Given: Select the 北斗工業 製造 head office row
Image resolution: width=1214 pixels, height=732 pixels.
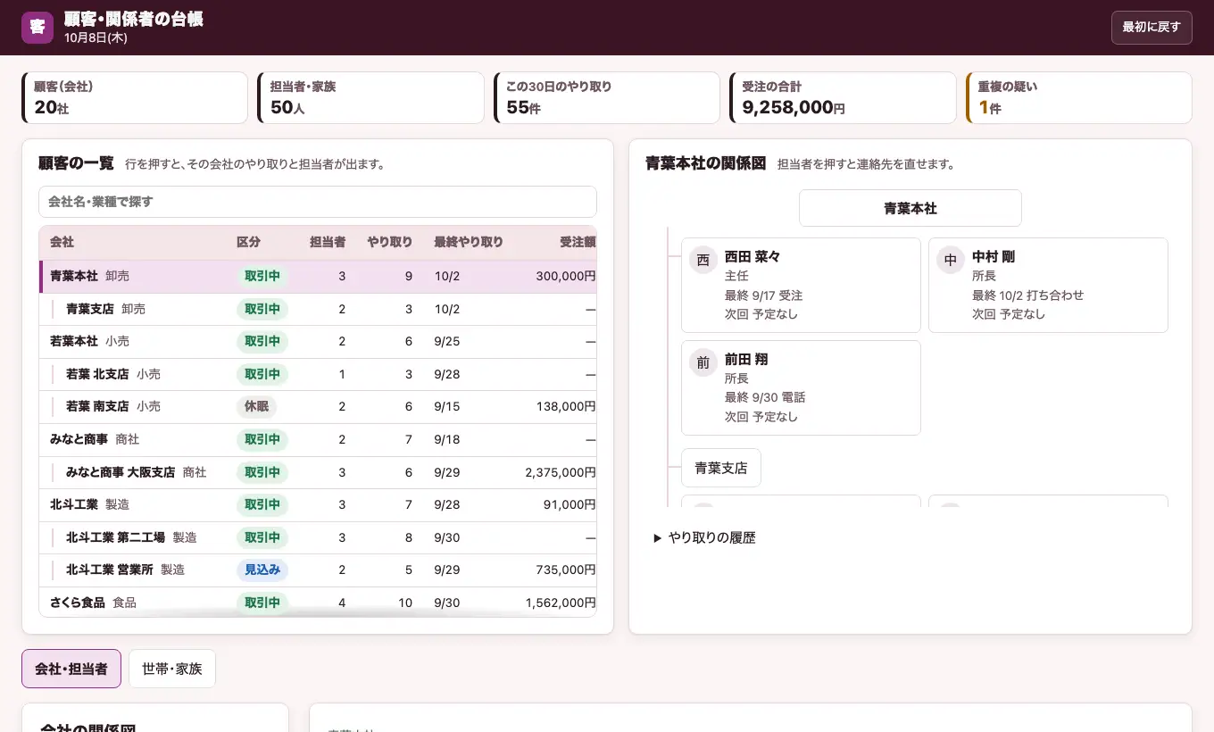Looking at the screenshot, I should point(318,505).
